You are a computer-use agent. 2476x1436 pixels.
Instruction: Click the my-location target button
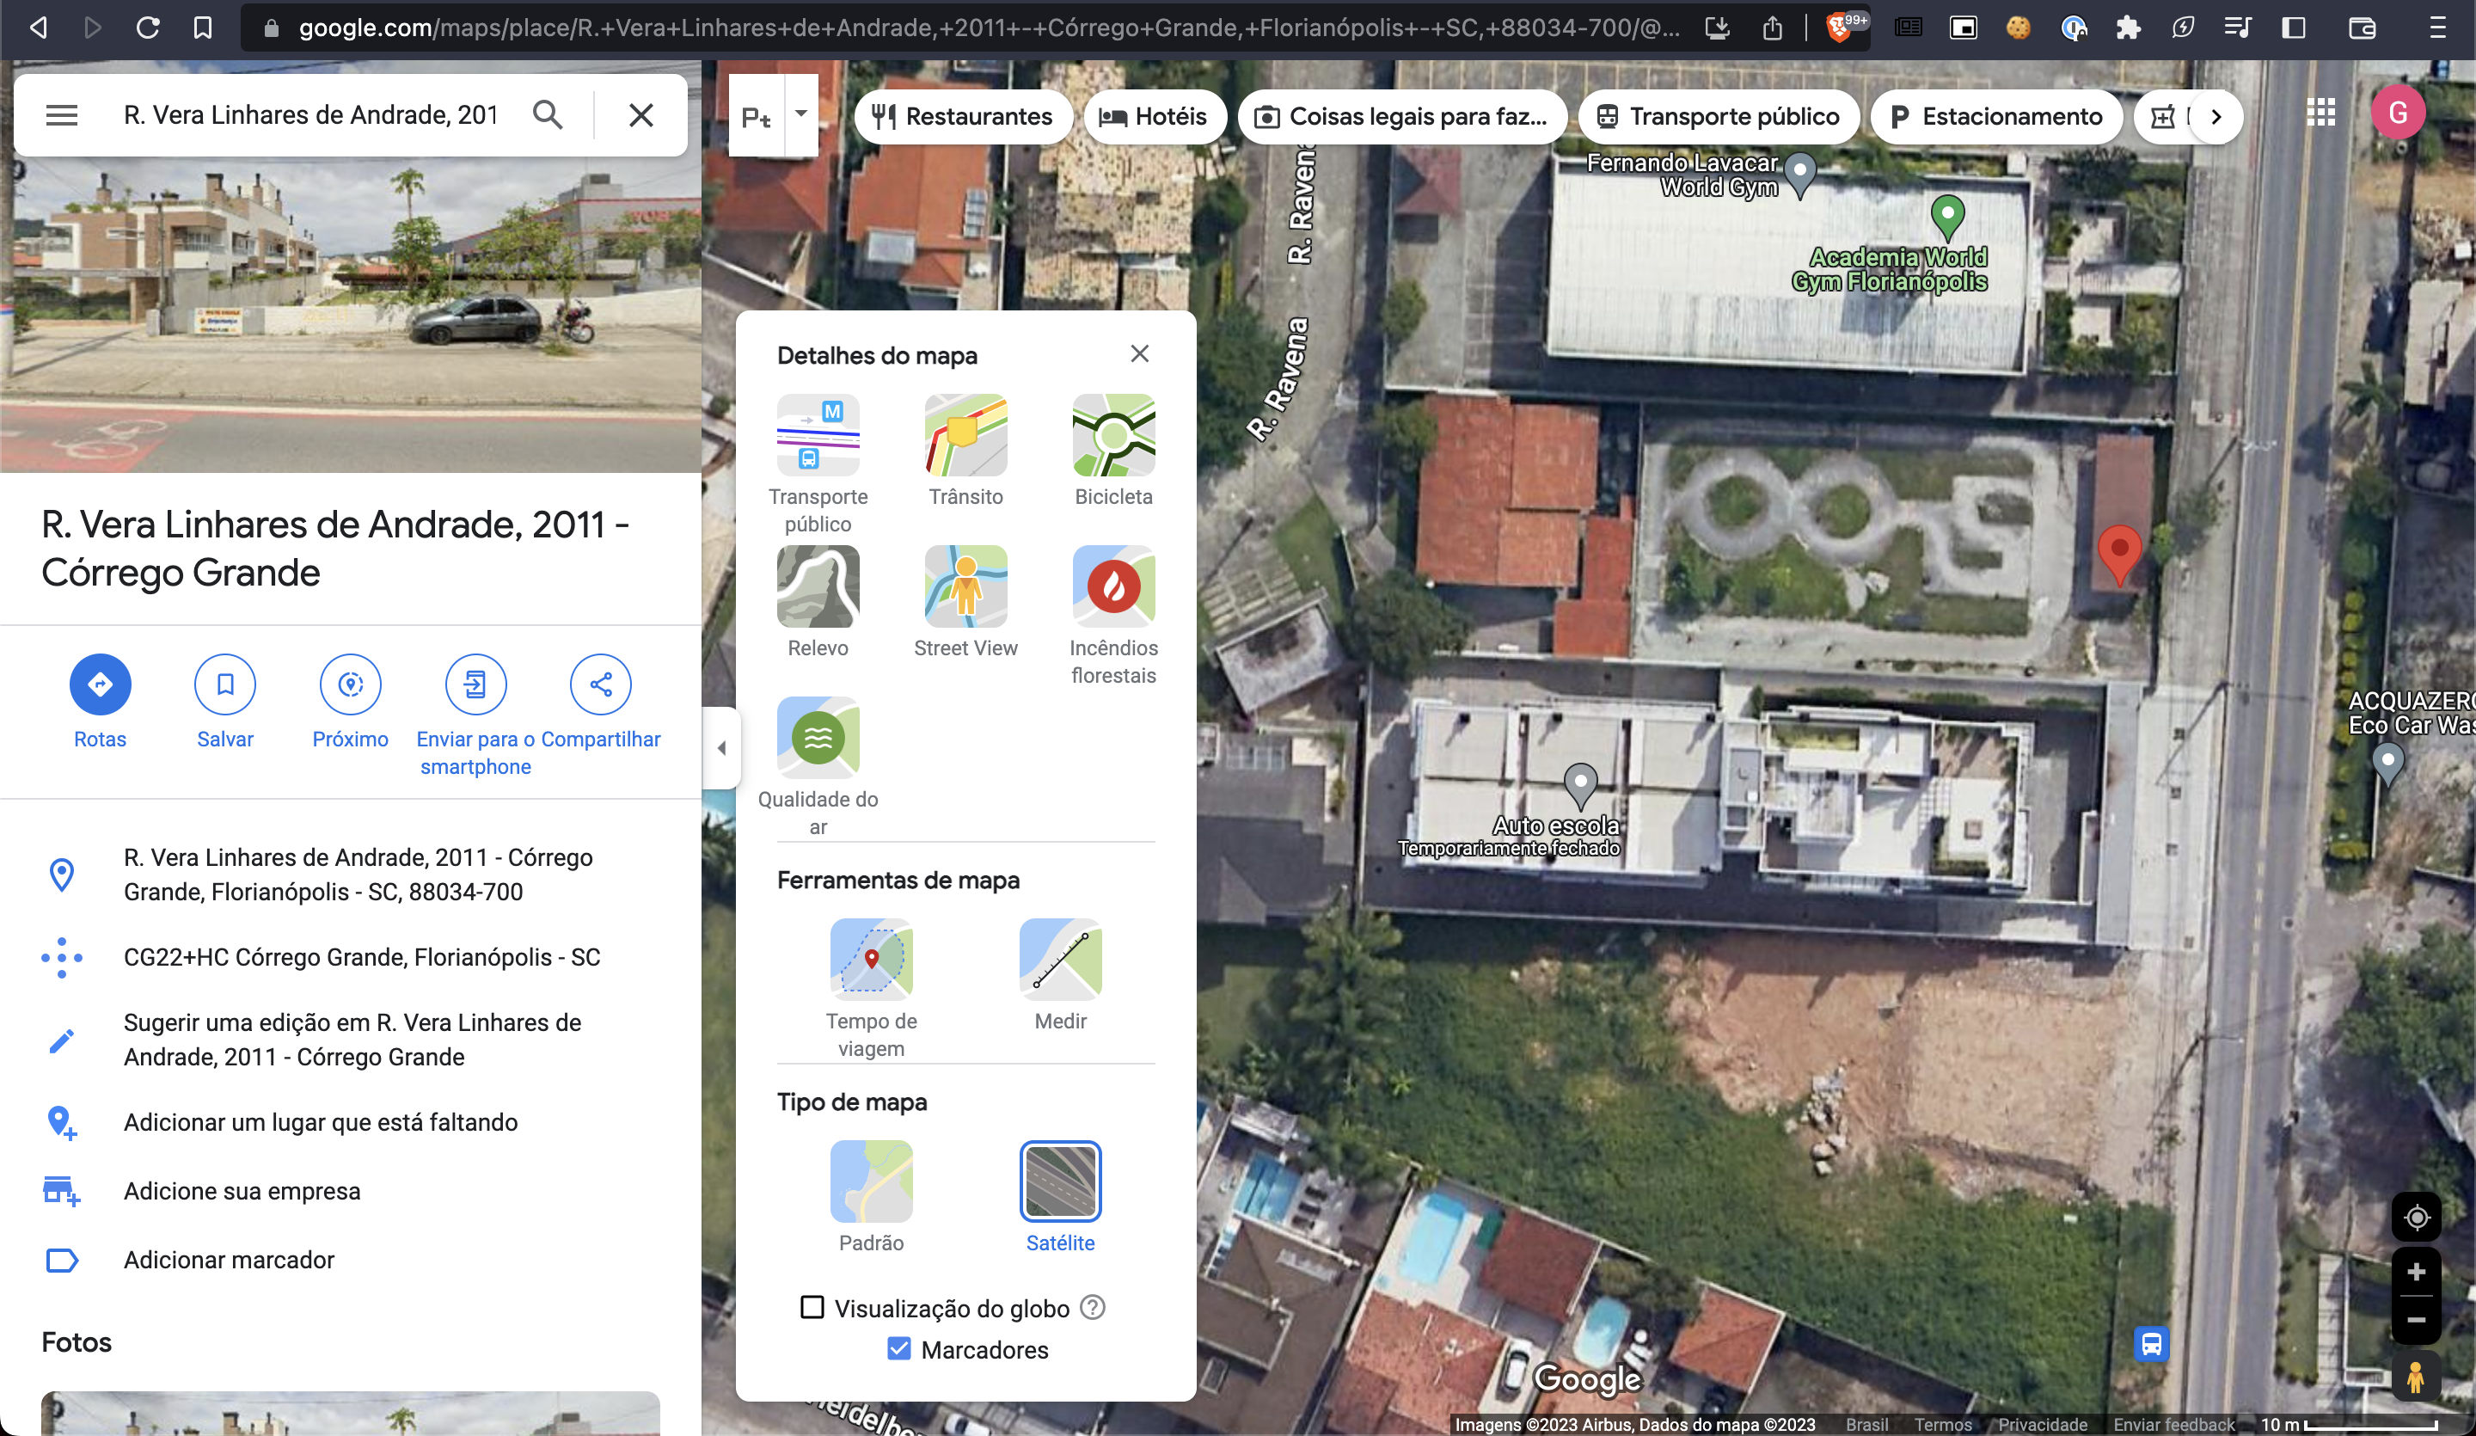pyautogui.click(x=2416, y=1218)
